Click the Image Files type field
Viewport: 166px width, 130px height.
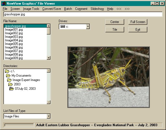tap(25, 116)
